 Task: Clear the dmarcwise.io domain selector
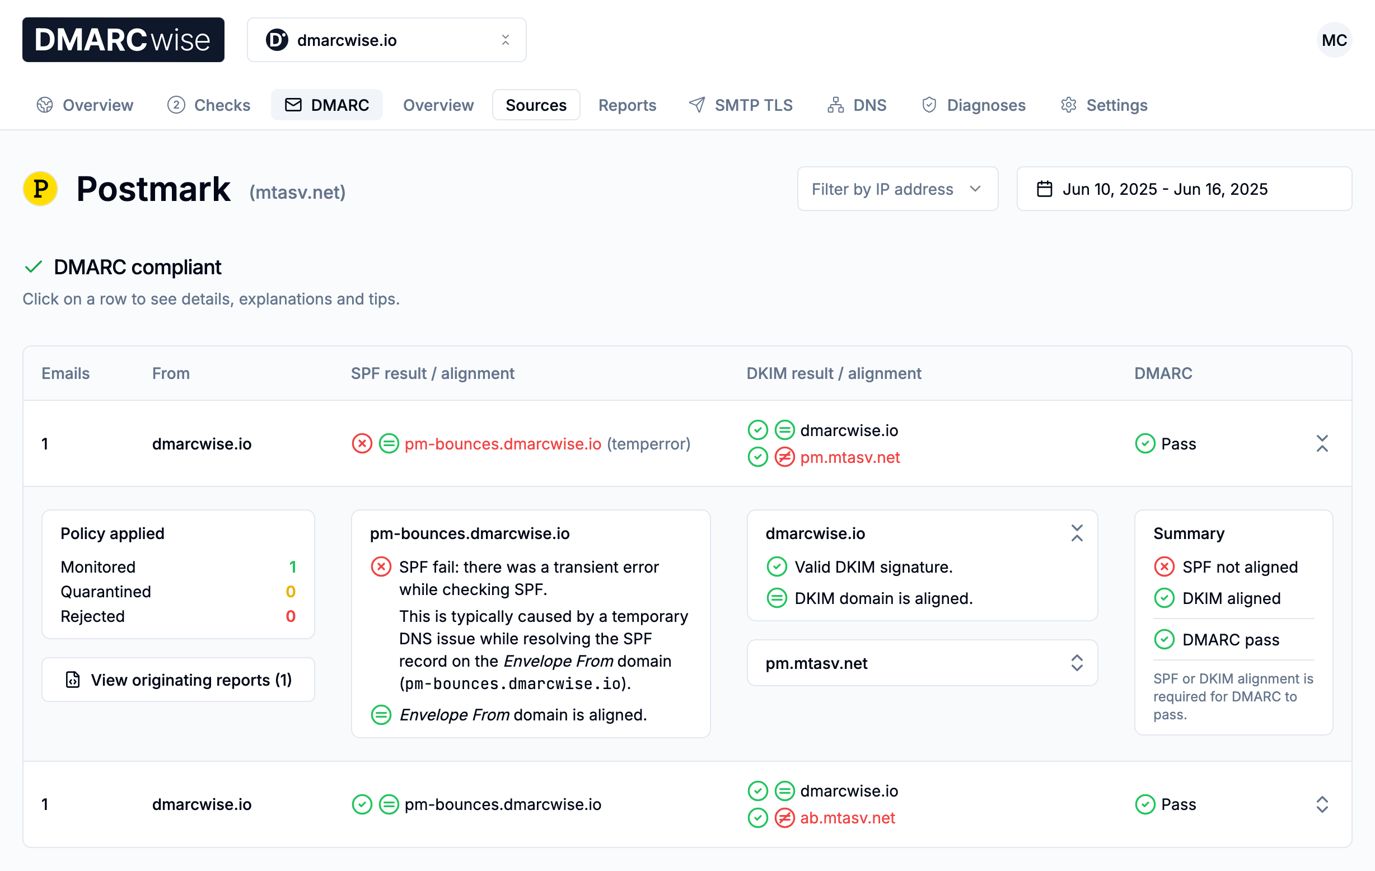506,39
